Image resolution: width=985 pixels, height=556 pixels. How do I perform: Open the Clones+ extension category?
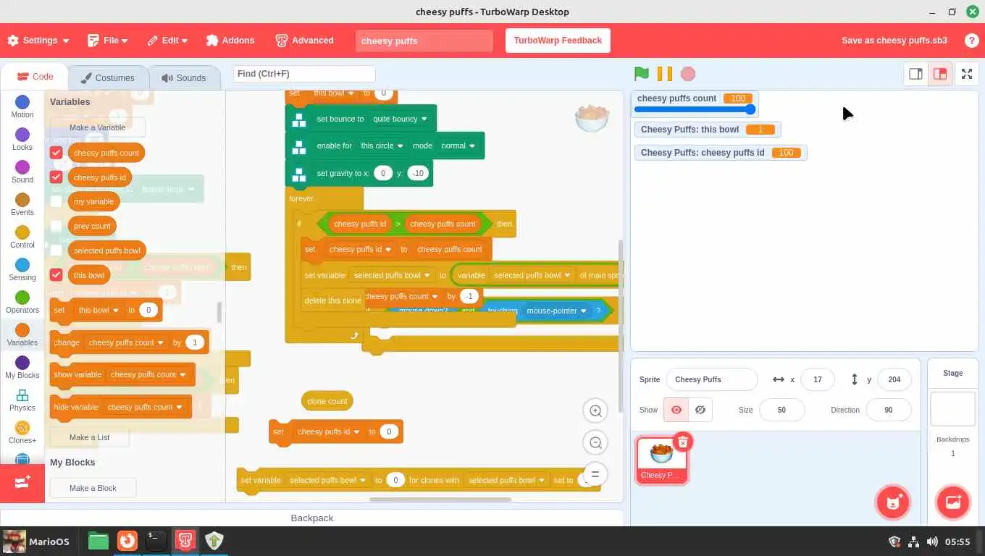click(22, 433)
